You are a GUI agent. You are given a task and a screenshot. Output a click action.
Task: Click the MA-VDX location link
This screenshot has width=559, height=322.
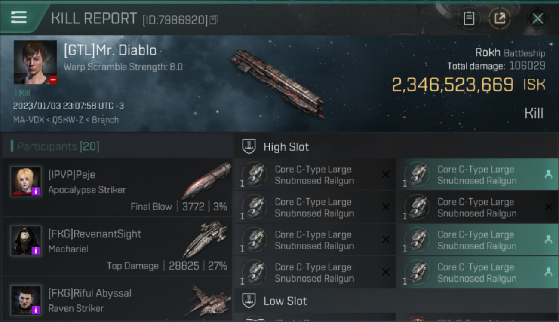[29, 120]
